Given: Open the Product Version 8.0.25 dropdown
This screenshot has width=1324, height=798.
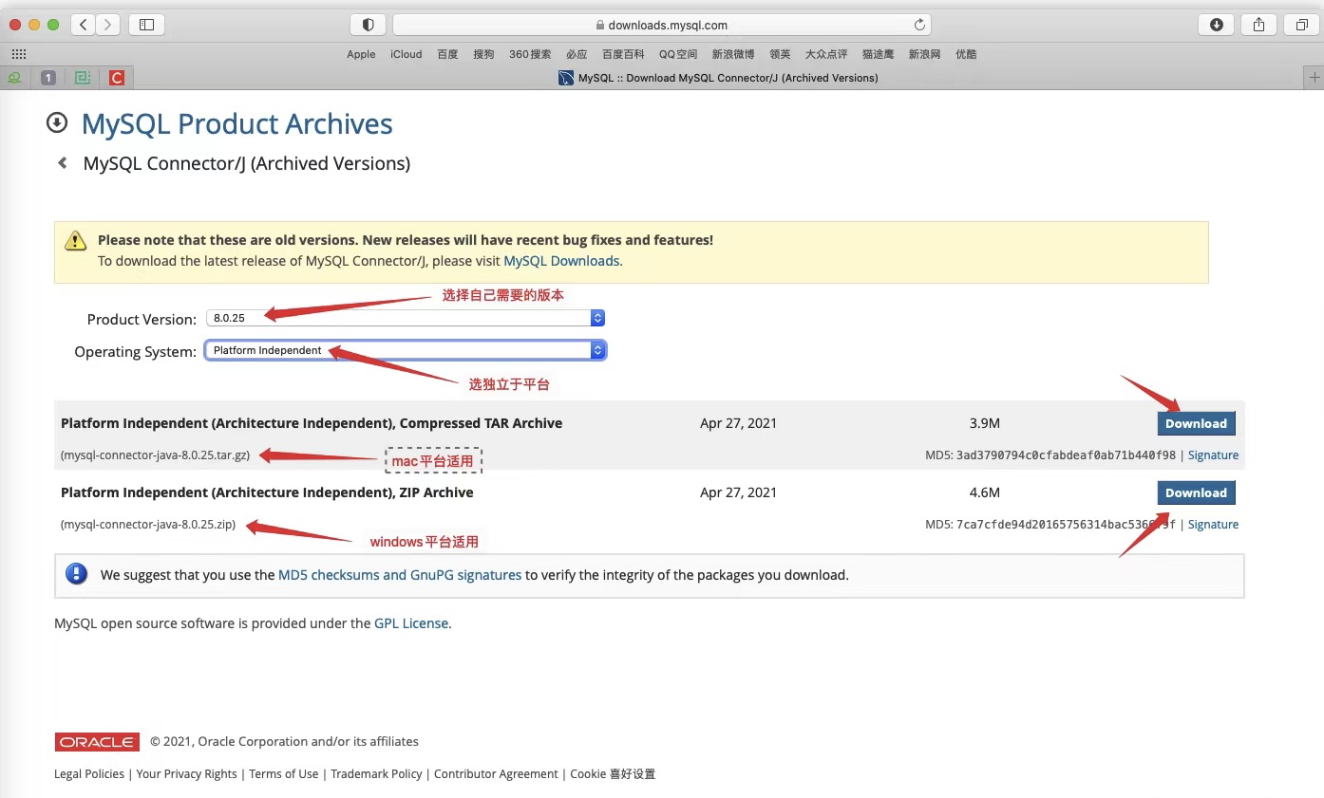Looking at the screenshot, I should click(406, 318).
